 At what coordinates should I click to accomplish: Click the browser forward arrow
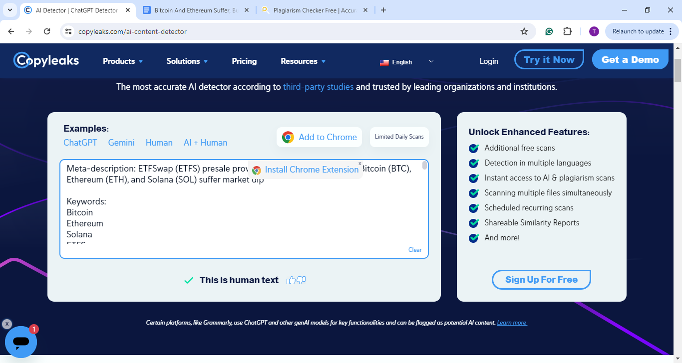[29, 31]
